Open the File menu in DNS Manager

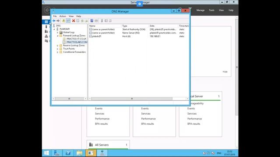[55, 16]
